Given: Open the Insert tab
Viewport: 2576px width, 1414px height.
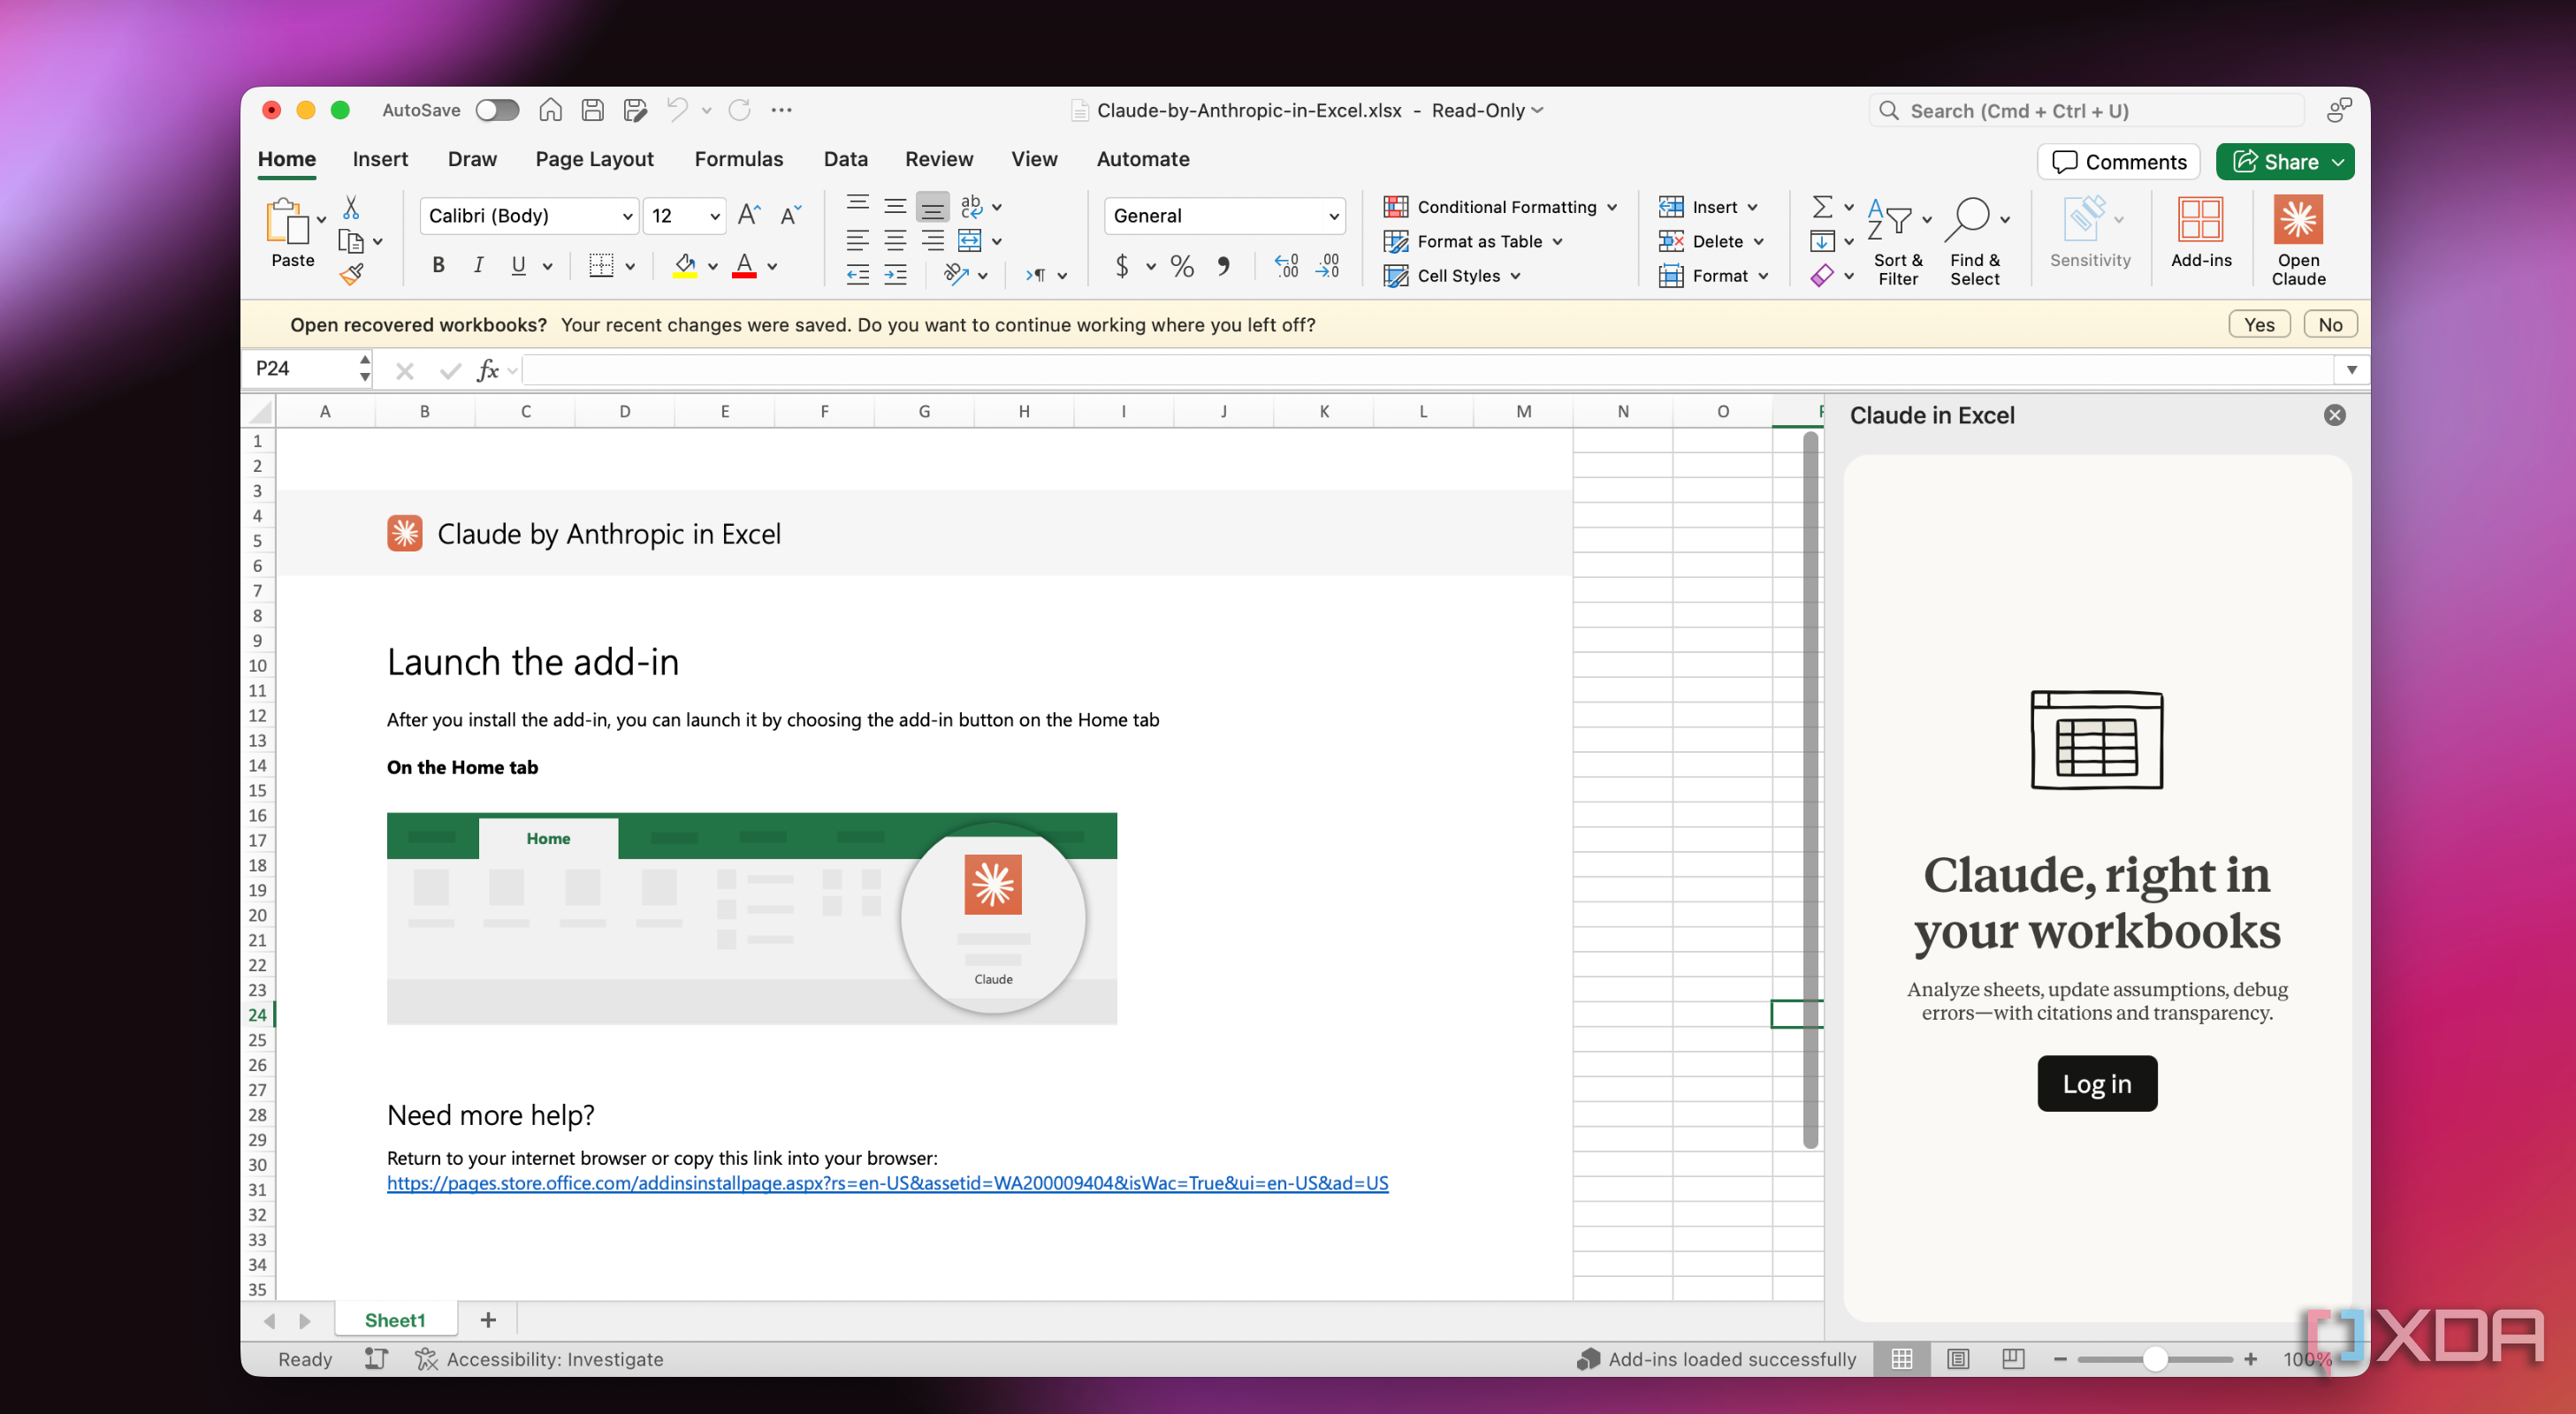Looking at the screenshot, I should pos(380,159).
